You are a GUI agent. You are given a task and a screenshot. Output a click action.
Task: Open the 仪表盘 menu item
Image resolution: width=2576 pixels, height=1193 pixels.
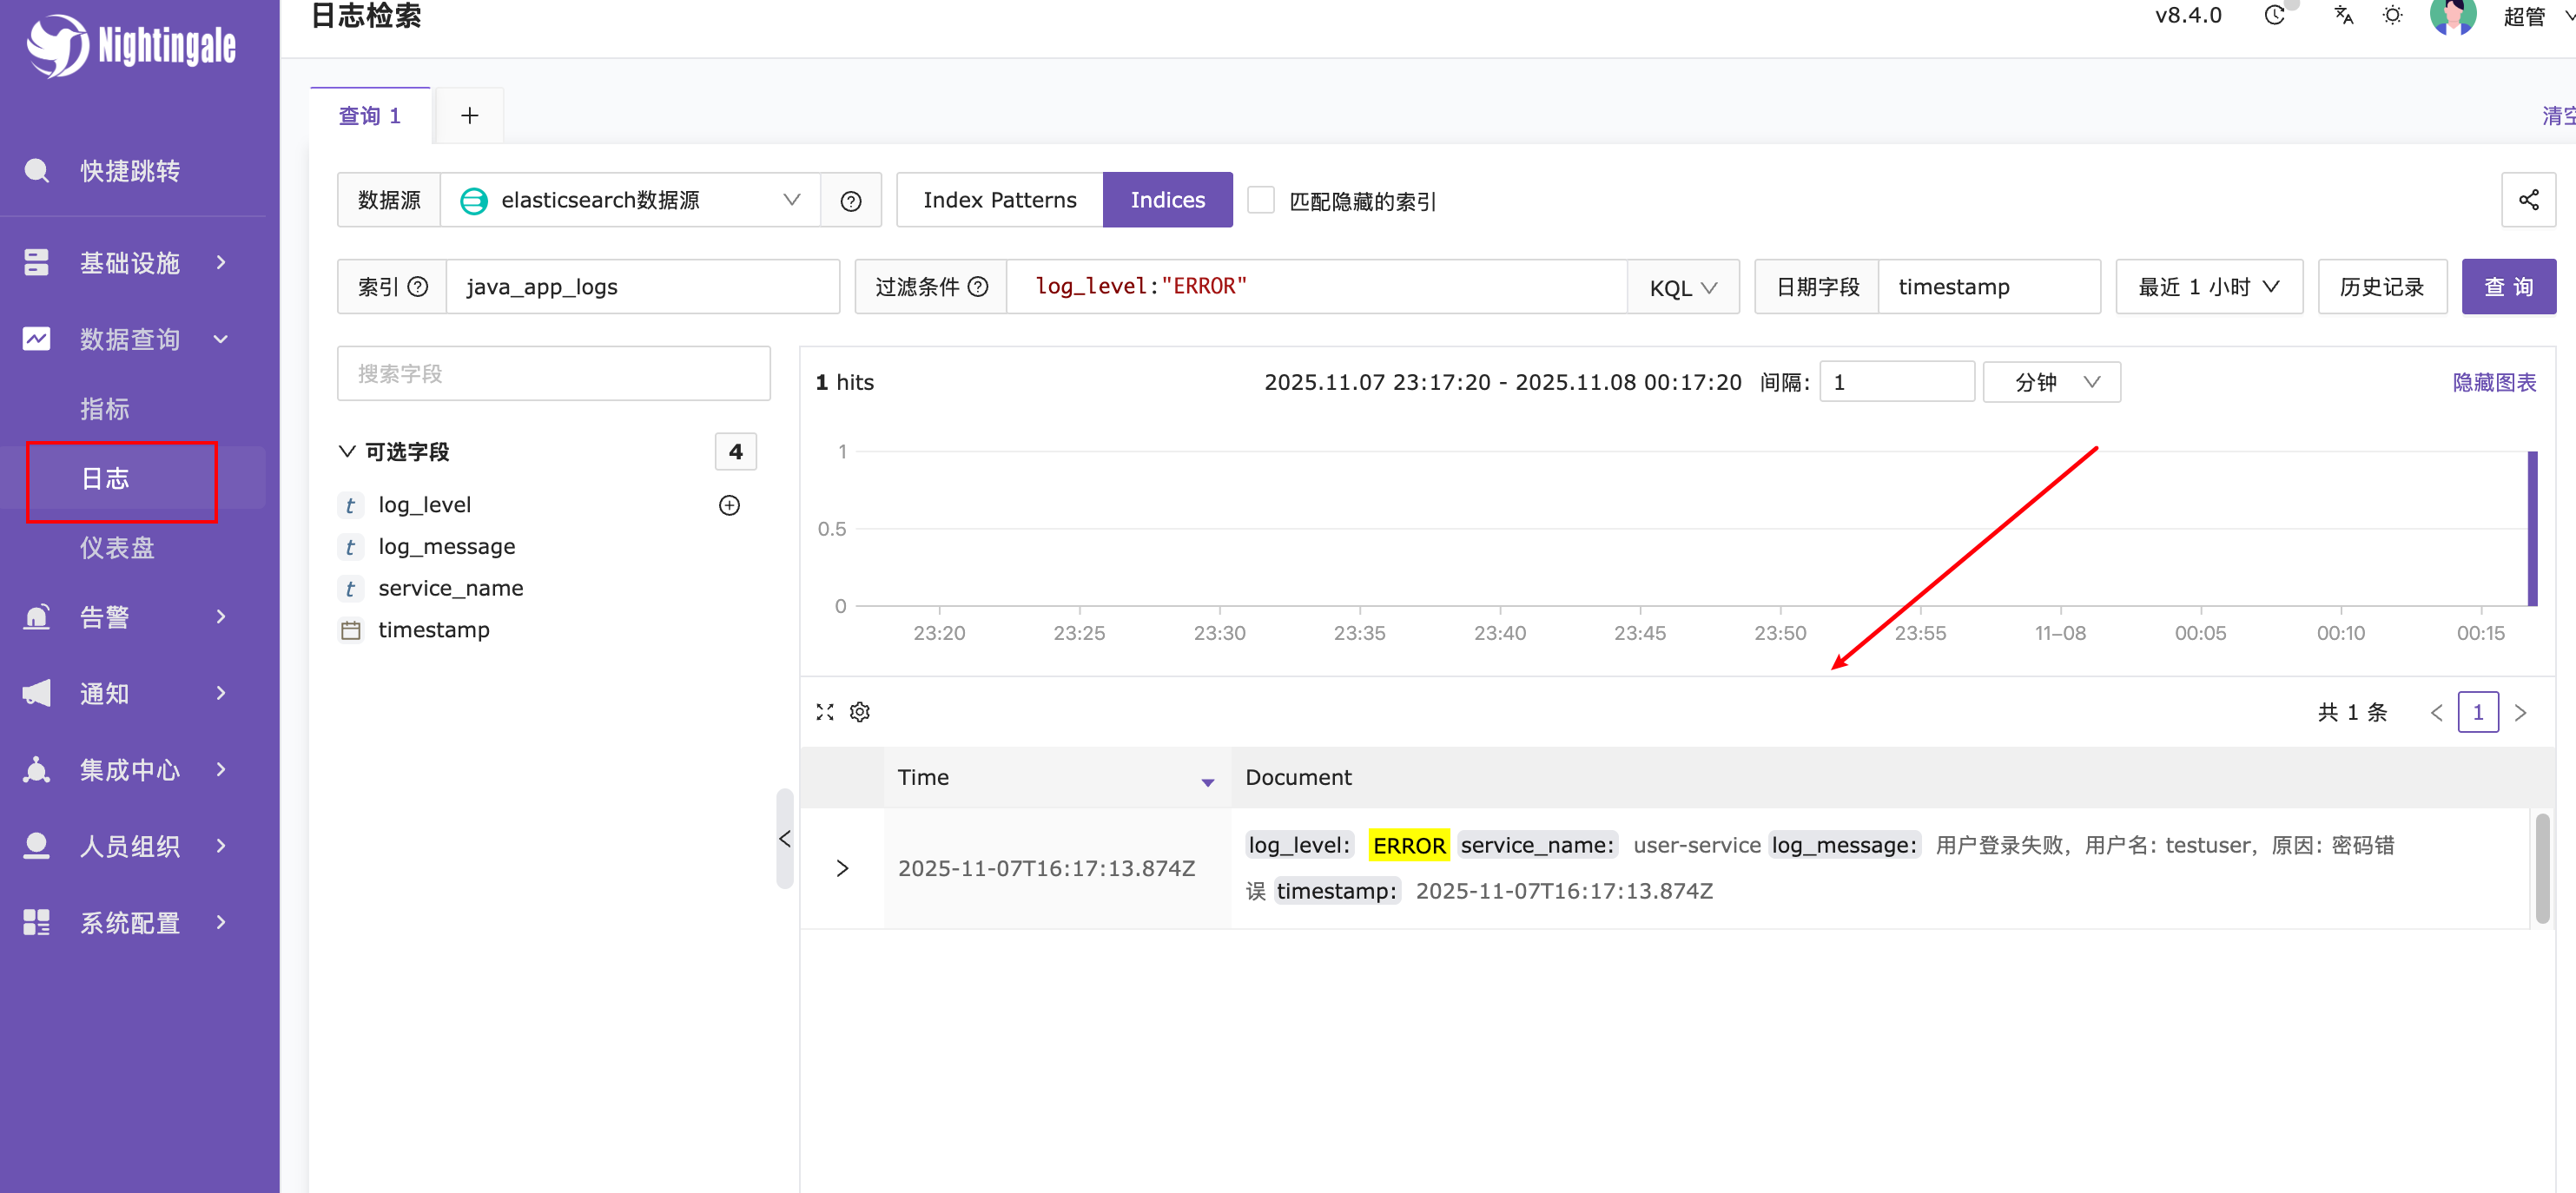point(117,548)
